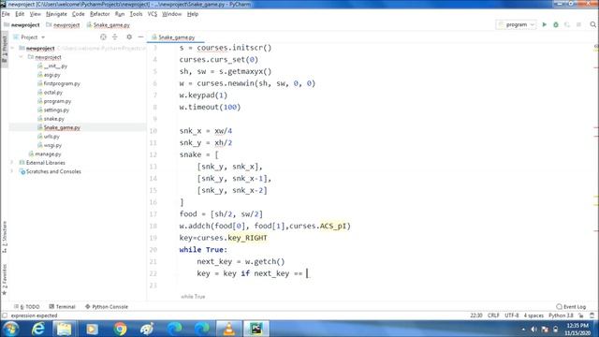Select settings.py in project tree

click(56, 110)
